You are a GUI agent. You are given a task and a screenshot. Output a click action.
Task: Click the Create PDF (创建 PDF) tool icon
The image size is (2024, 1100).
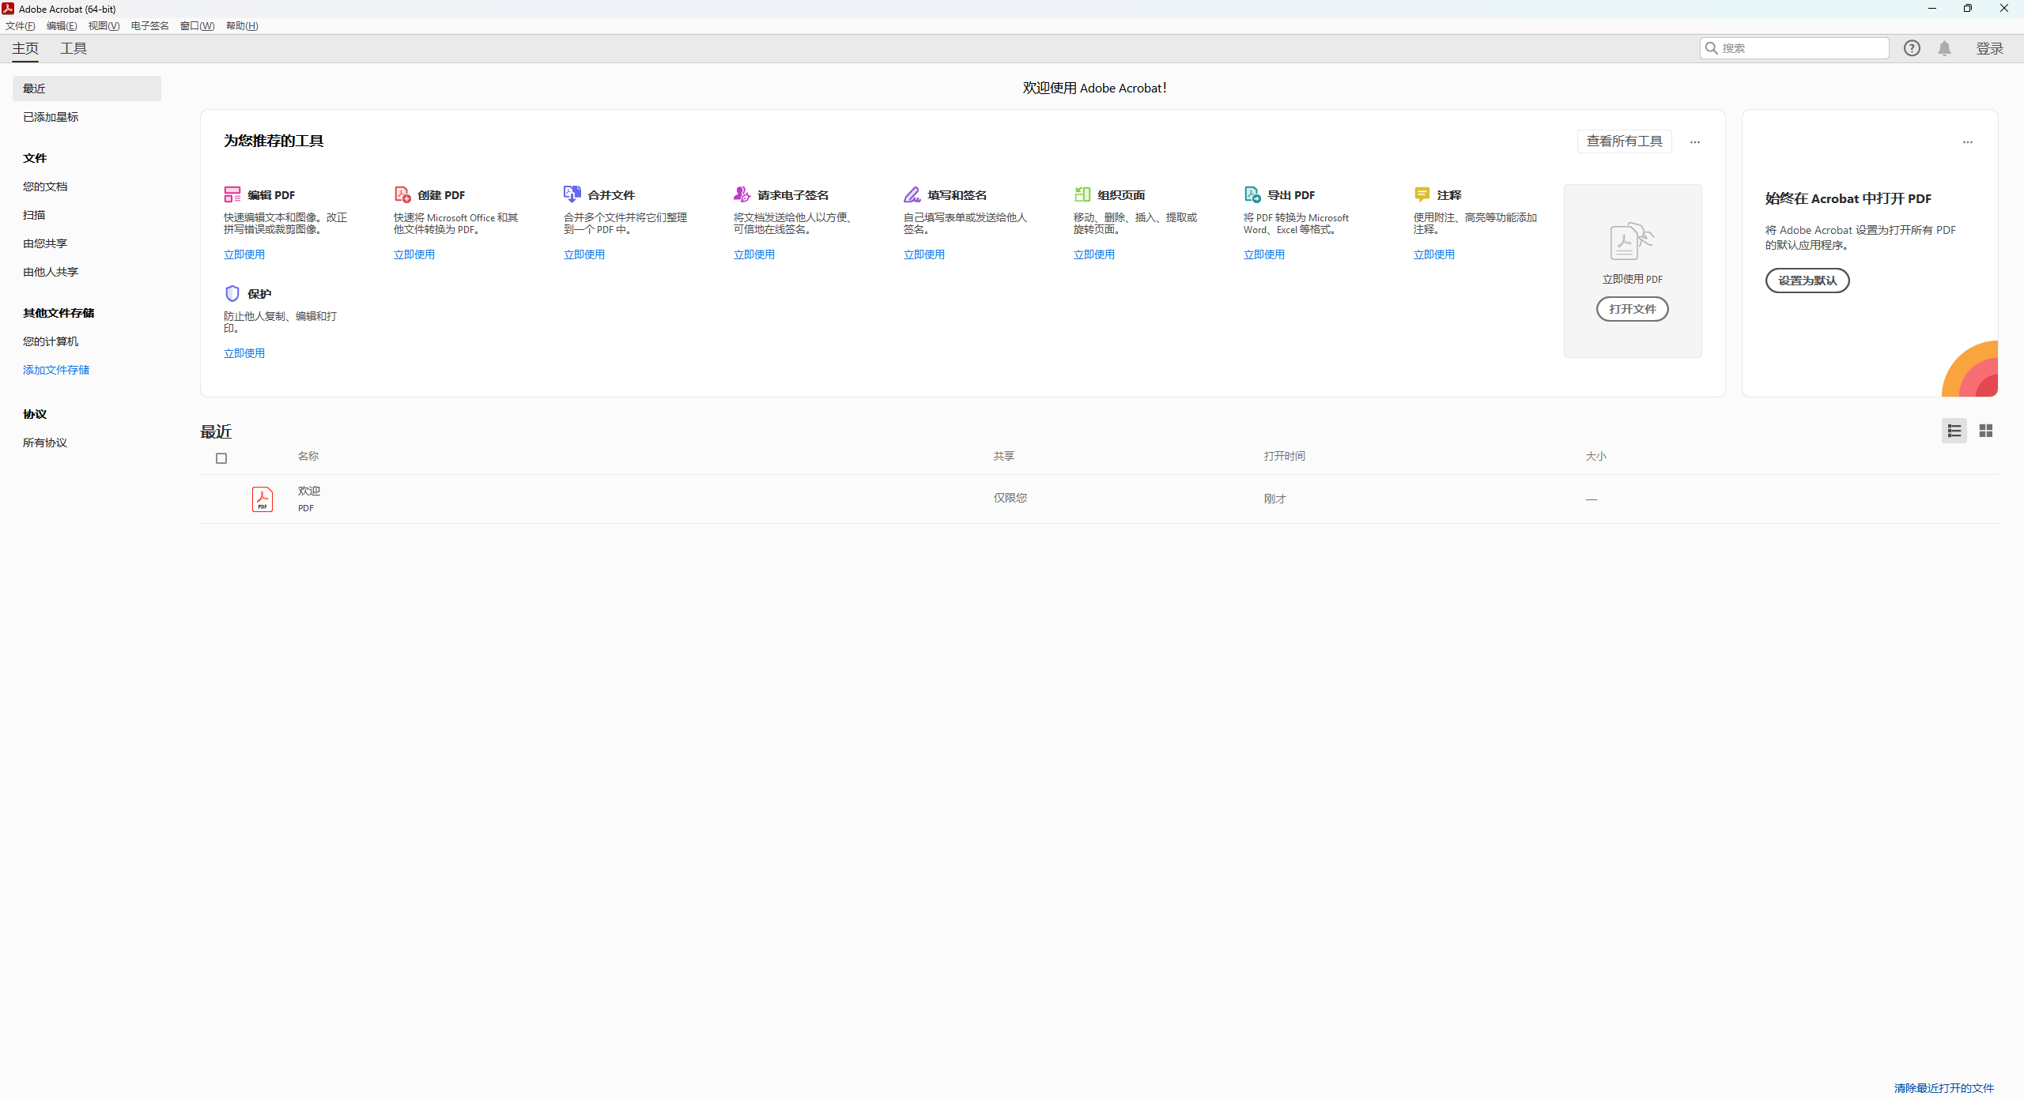coord(402,194)
